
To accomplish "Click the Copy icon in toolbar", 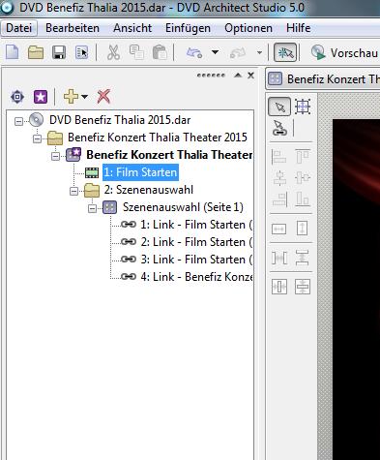I will pos(136,52).
